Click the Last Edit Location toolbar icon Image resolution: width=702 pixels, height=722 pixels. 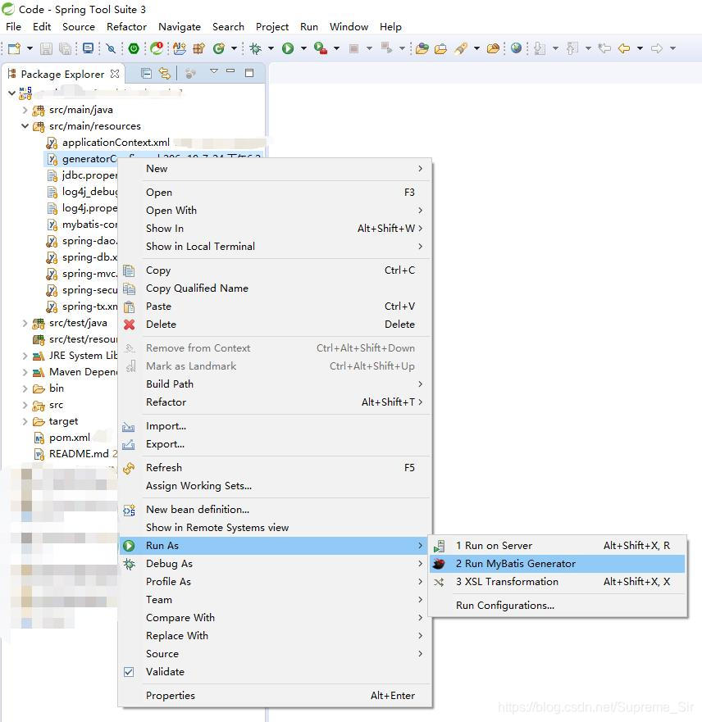(x=604, y=48)
